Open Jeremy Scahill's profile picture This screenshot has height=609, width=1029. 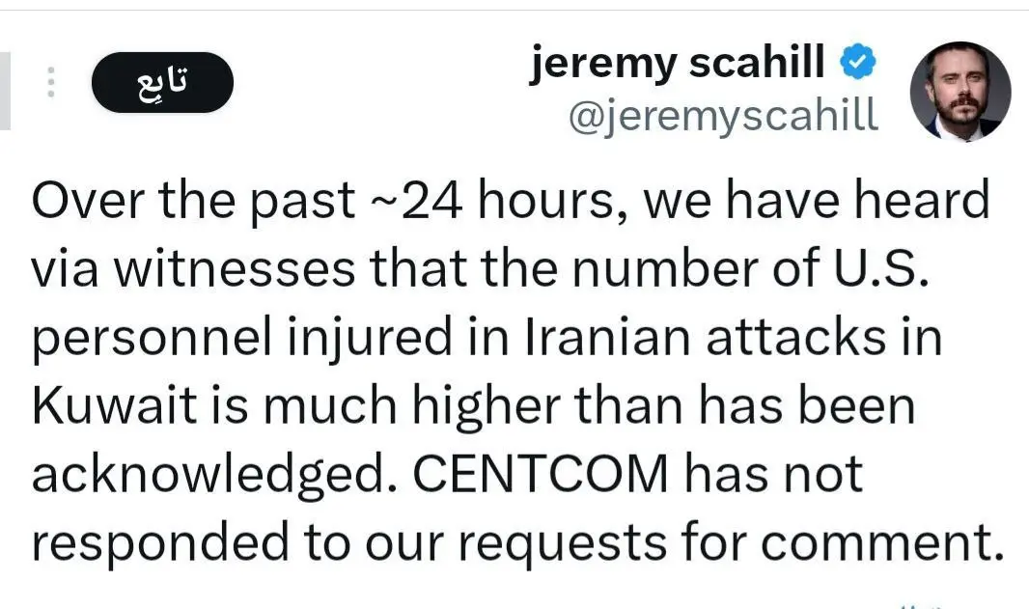[959, 93]
